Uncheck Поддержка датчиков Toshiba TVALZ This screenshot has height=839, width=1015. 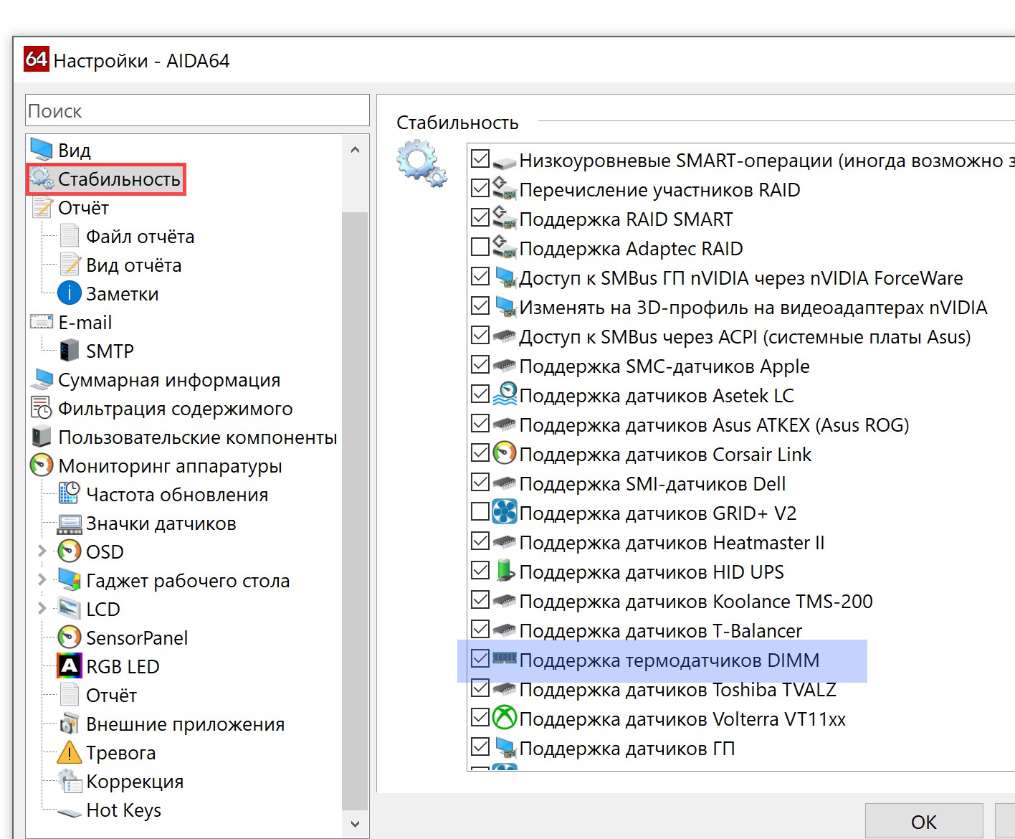pos(480,688)
